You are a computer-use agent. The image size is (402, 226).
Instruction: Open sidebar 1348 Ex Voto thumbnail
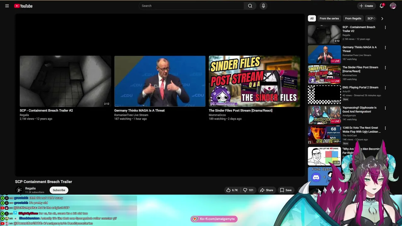pos(324,135)
